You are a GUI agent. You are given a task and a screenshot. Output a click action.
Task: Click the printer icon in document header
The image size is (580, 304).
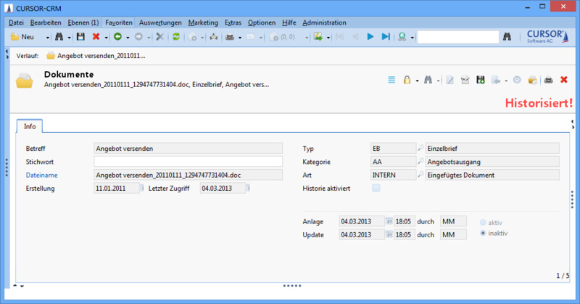tap(549, 80)
